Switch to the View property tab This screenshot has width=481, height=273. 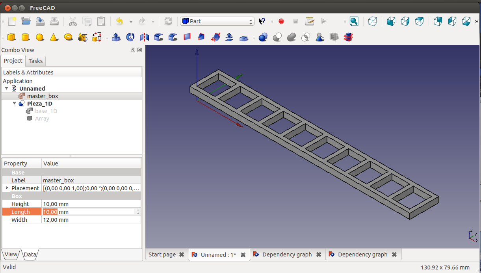pos(11,254)
